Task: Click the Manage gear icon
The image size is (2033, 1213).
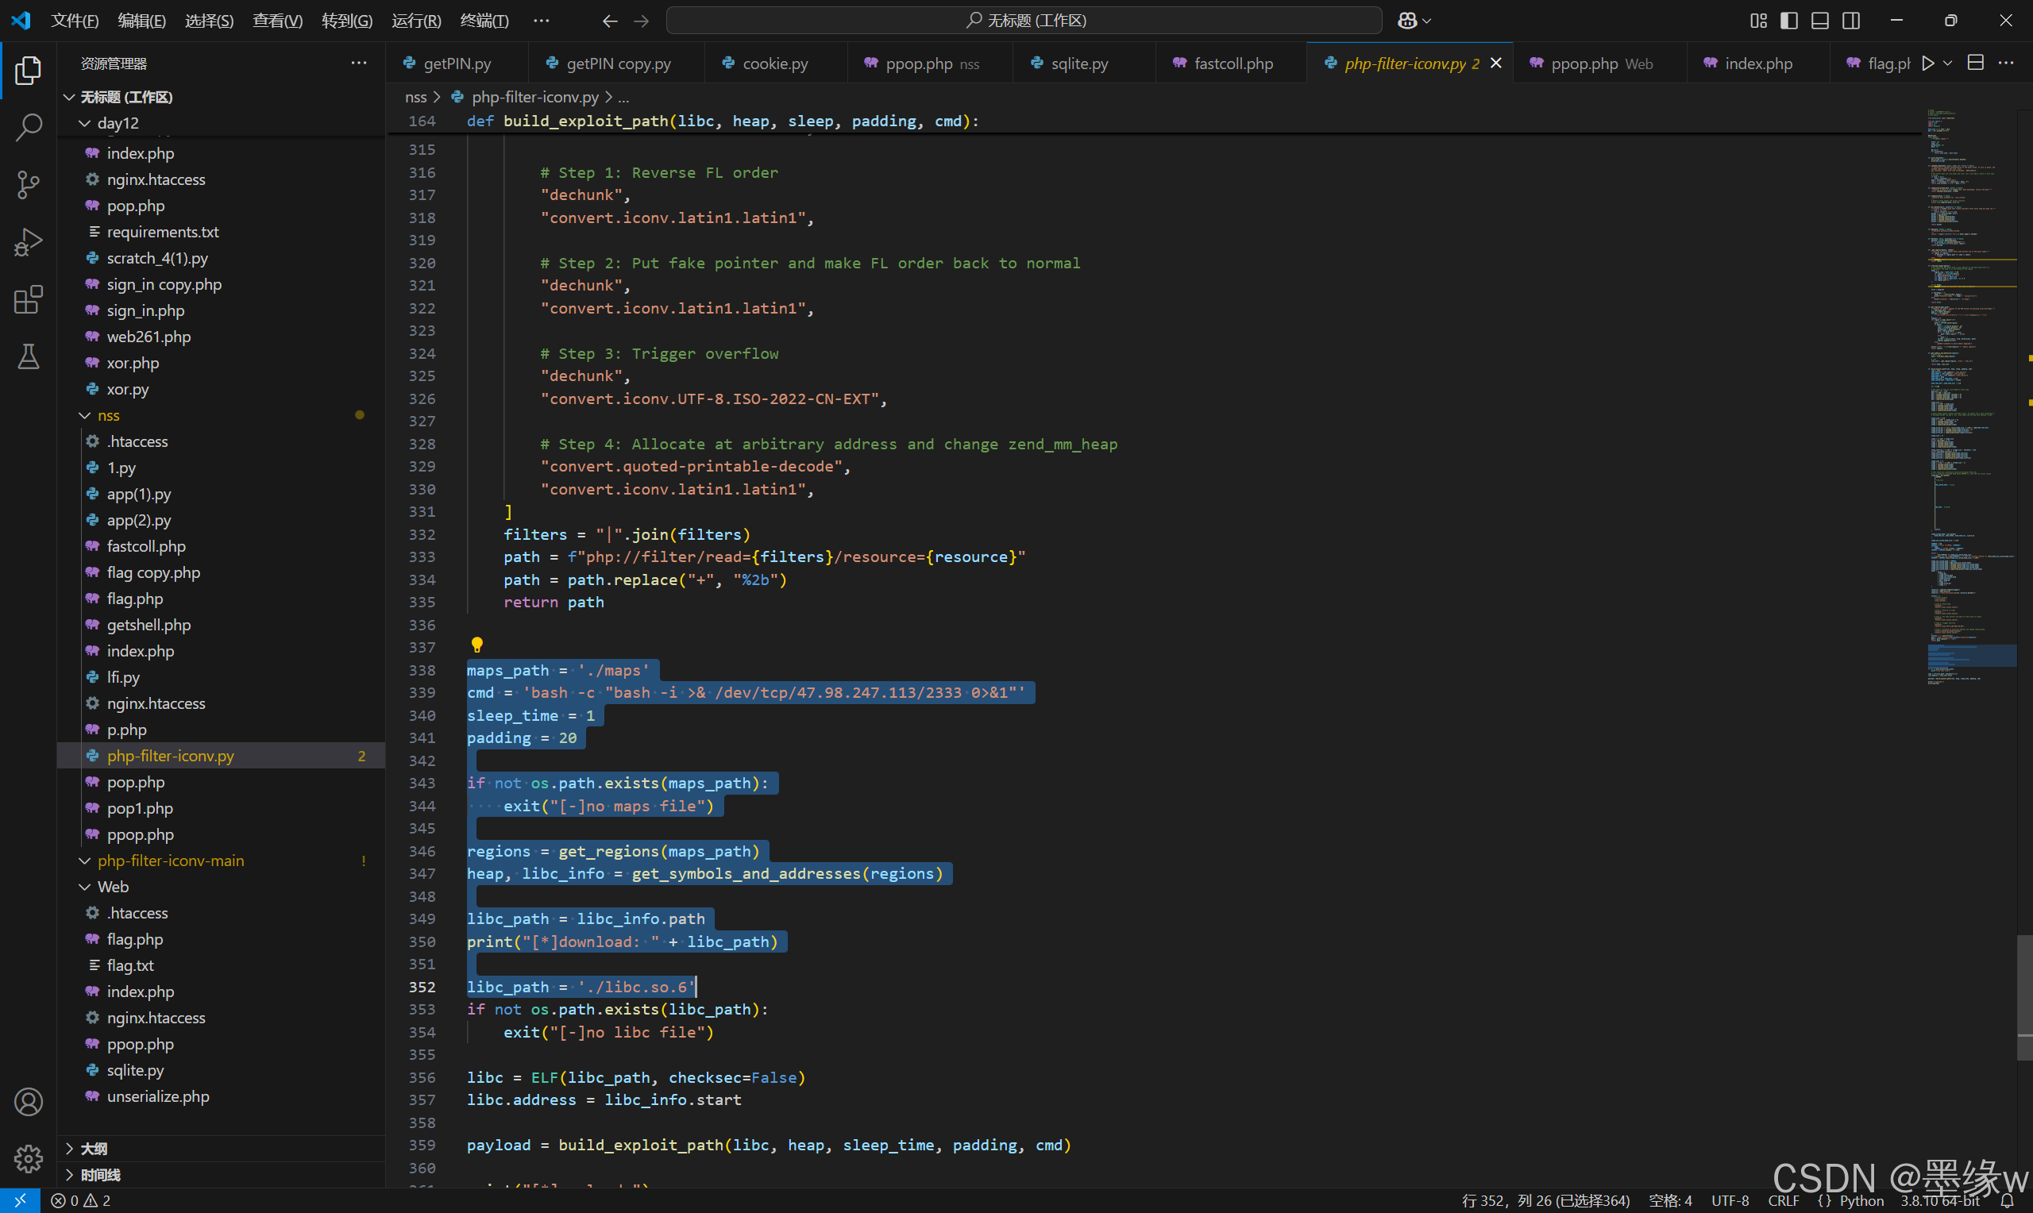Action: [29, 1158]
